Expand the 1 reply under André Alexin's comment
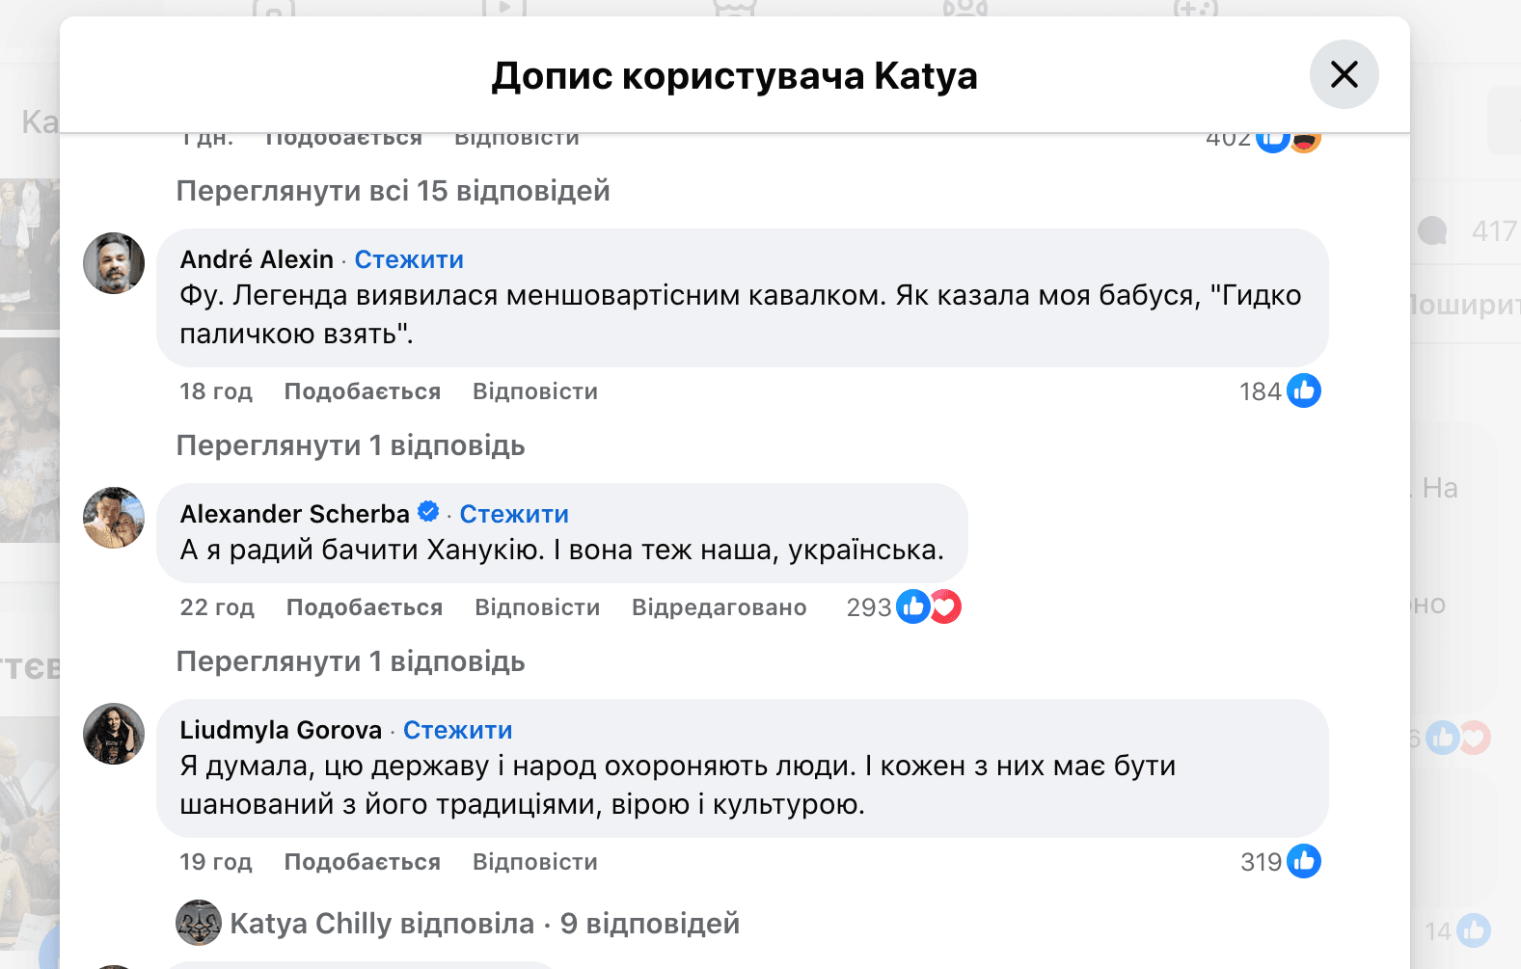 click(x=350, y=445)
